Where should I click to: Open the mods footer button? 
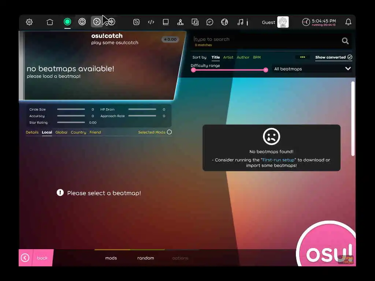tap(111, 258)
